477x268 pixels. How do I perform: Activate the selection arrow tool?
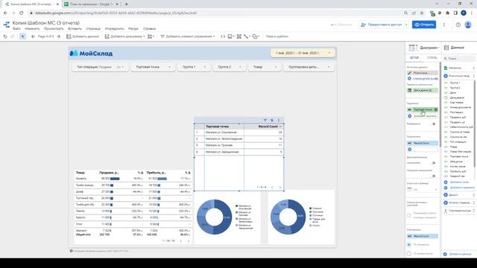pos(22,36)
